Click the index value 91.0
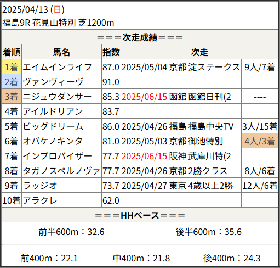This screenshot has width=280, height=268. click(x=111, y=82)
